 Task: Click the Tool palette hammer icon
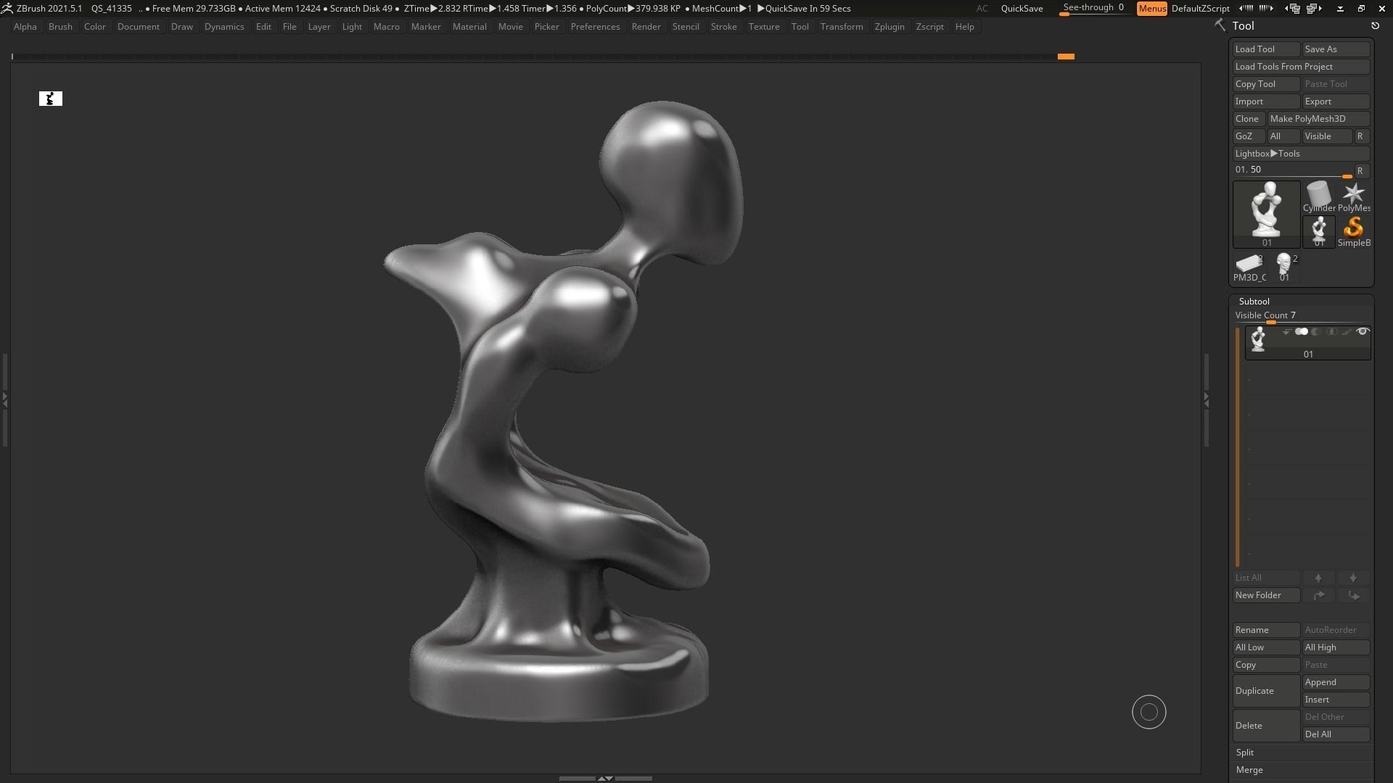pos(1220,25)
